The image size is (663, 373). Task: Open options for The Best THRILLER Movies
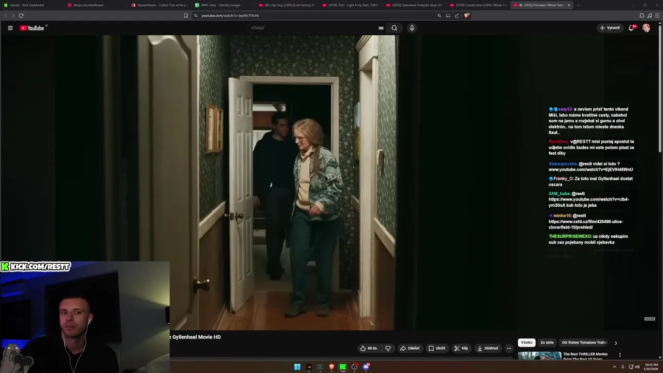point(620,355)
